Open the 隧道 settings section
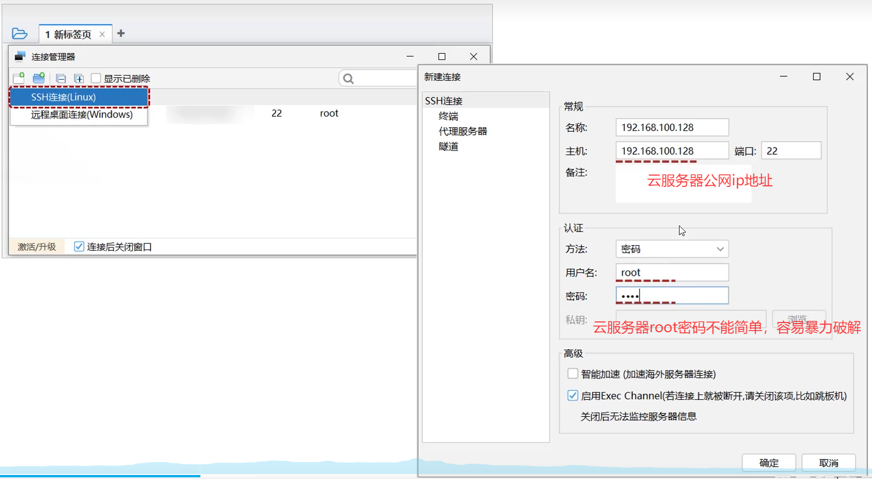Image resolution: width=872 pixels, height=479 pixels. 448,146
